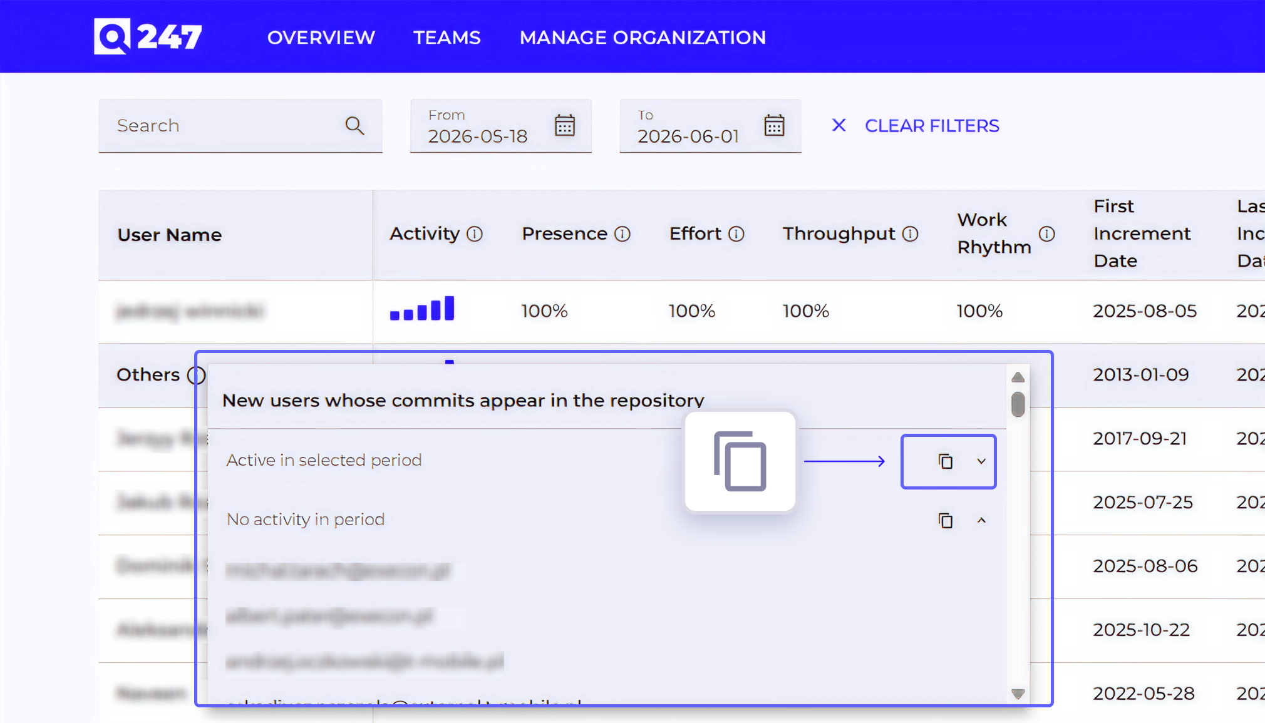The image size is (1265, 723).
Task: Go to the Teams section
Action: [447, 38]
